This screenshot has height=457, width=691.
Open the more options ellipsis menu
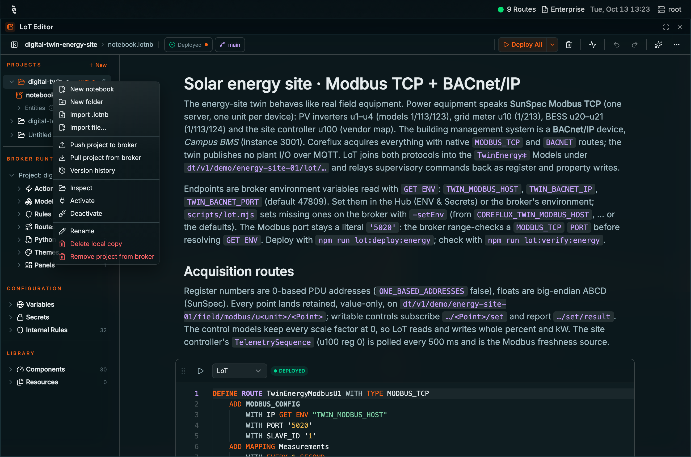pyautogui.click(x=676, y=45)
